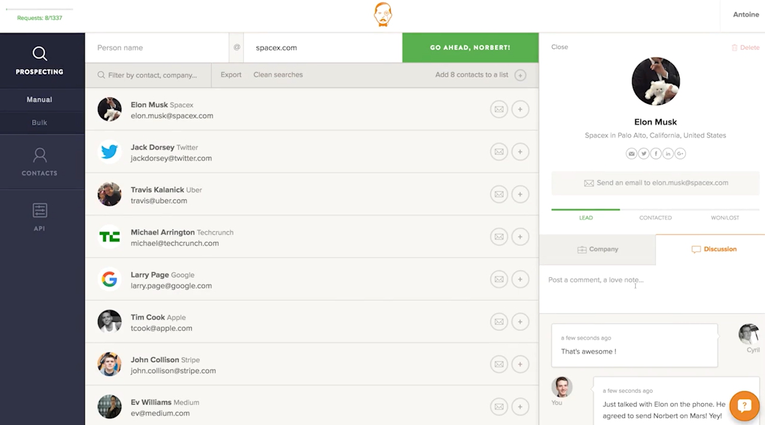Close the contact details panel
The width and height of the screenshot is (765, 425).
click(x=559, y=47)
